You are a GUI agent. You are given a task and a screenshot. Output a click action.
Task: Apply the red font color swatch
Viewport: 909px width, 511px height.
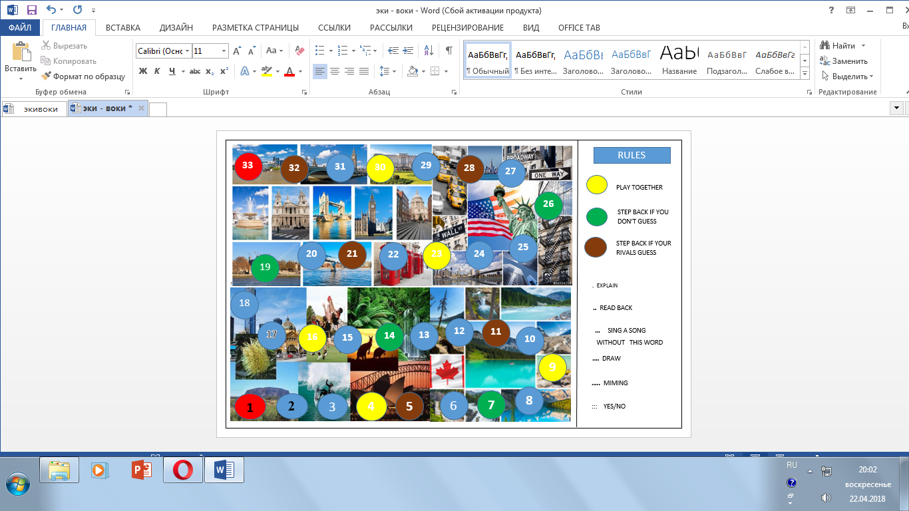click(x=289, y=71)
